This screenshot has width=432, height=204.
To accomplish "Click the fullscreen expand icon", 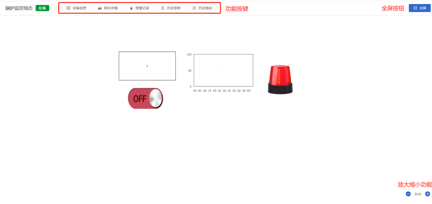I will coord(415,8).
